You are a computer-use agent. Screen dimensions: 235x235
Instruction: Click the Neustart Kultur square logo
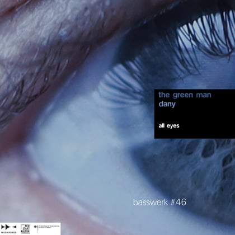tap(25, 229)
